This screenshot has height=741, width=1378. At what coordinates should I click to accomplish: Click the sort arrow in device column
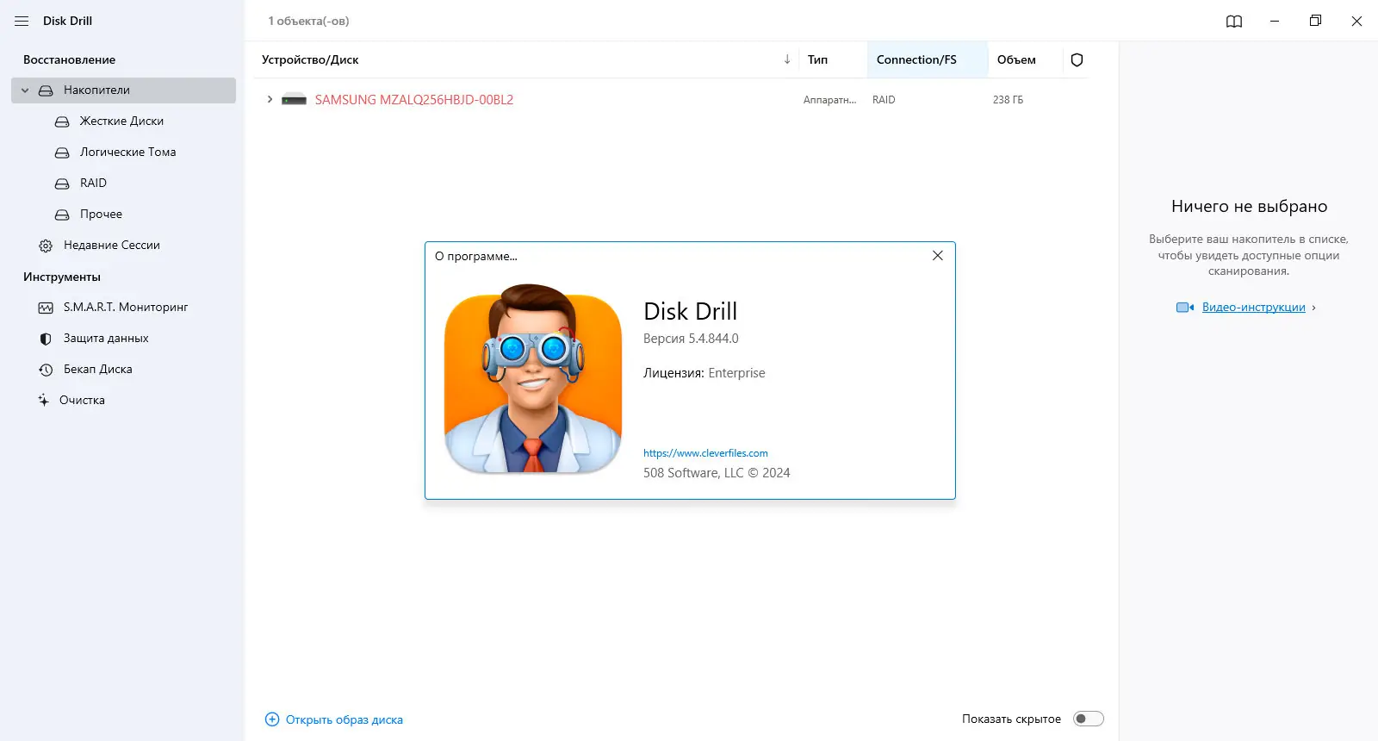pos(787,59)
